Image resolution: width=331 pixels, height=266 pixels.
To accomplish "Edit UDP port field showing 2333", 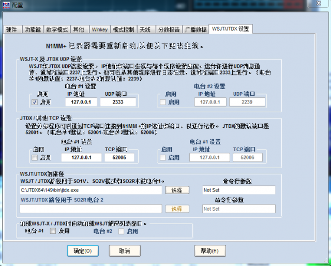I will [x=118, y=102].
